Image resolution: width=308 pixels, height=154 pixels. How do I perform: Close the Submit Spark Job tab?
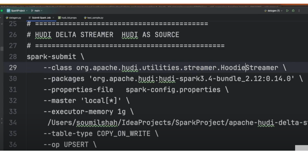pos(53,18)
